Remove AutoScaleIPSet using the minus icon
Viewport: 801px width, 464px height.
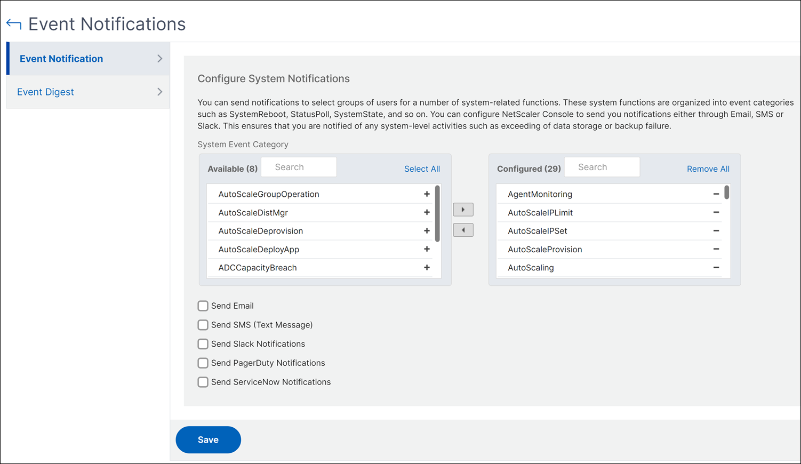(x=716, y=231)
